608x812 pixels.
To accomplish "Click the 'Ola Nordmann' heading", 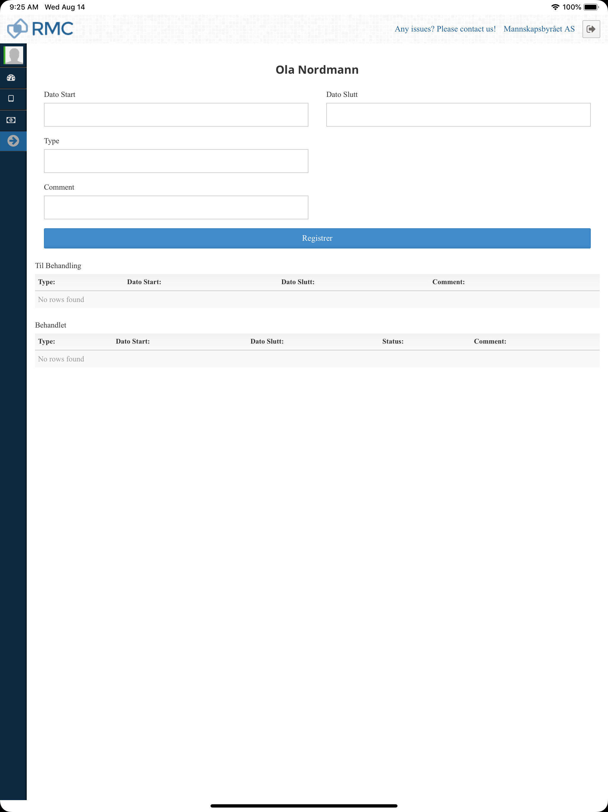I will (317, 70).
